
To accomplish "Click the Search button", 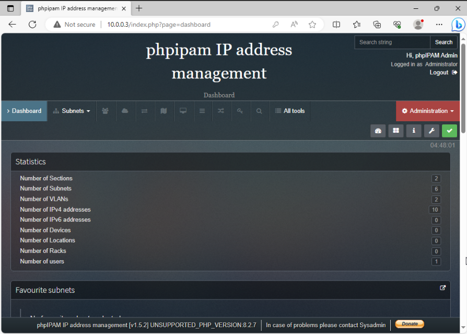I will click(443, 42).
